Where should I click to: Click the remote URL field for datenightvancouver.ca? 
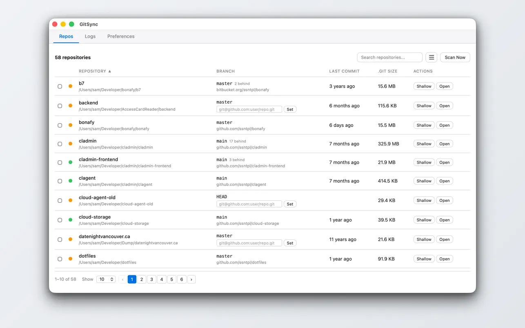(x=249, y=243)
